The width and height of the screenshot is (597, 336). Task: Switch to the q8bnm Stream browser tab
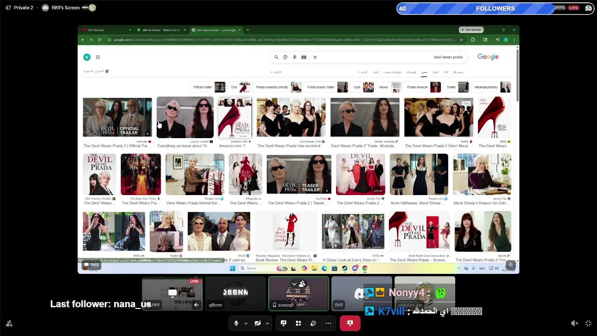click(161, 30)
